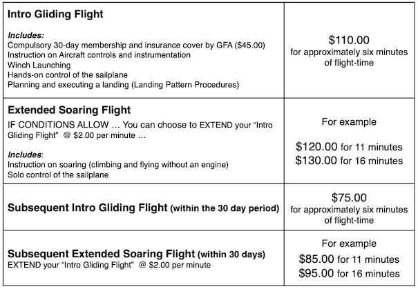The height and width of the screenshot is (289, 418).
Task: Select the $95.00 for 16 minutes price
Action: 348,275
